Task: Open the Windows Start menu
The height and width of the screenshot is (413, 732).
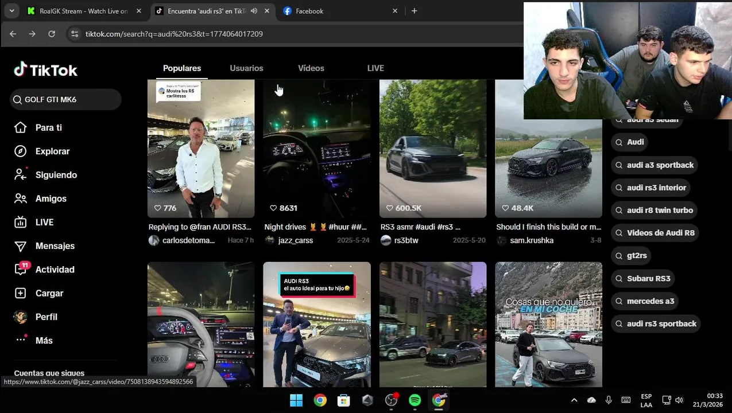Action: point(296,400)
